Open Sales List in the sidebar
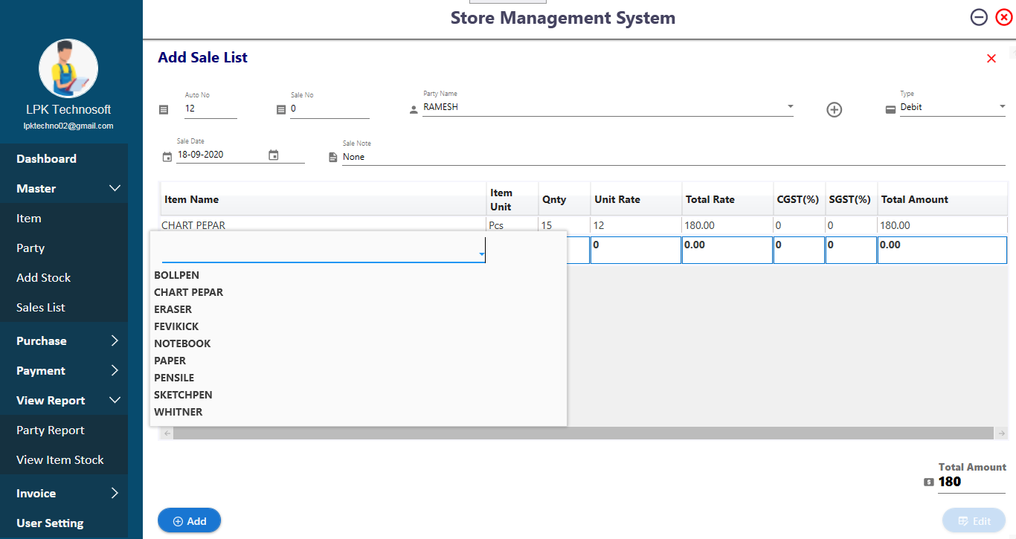1016x539 pixels. pyautogui.click(x=41, y=308)
